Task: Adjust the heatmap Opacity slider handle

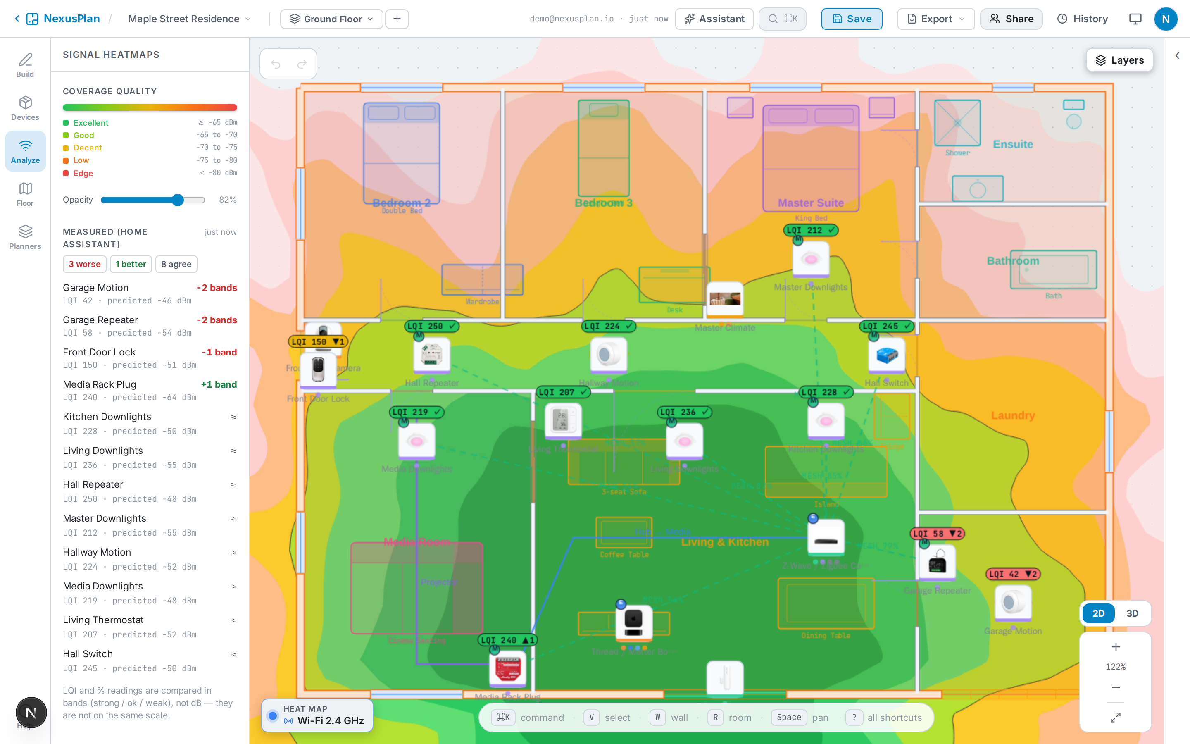Action: click(x=178, y=200)
